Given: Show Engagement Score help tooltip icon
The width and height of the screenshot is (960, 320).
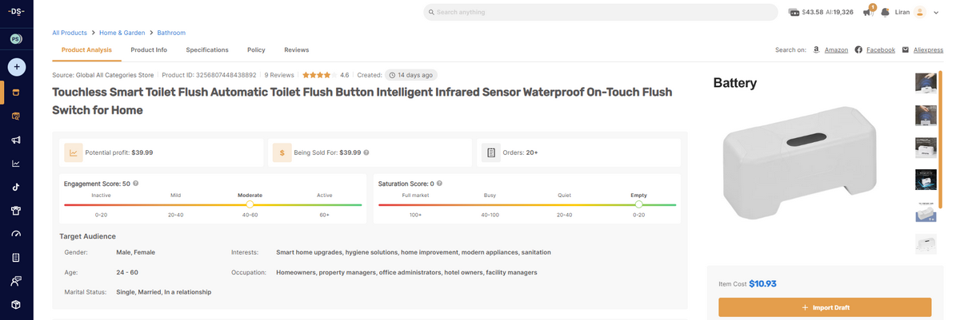Looking at the screenshot, I should pos(136,184).
